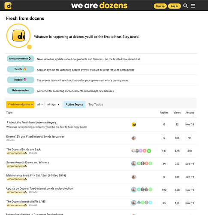This screenshot has height=215, width=208.
Task: Click '21h' activity for Bonds are Back
Action: (190, 151)
